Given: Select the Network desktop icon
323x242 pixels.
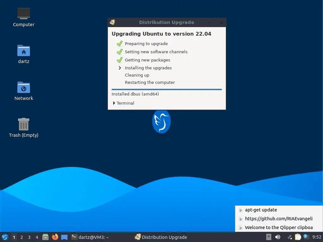Looking at the screenshot, I should (x=24, y=91).
